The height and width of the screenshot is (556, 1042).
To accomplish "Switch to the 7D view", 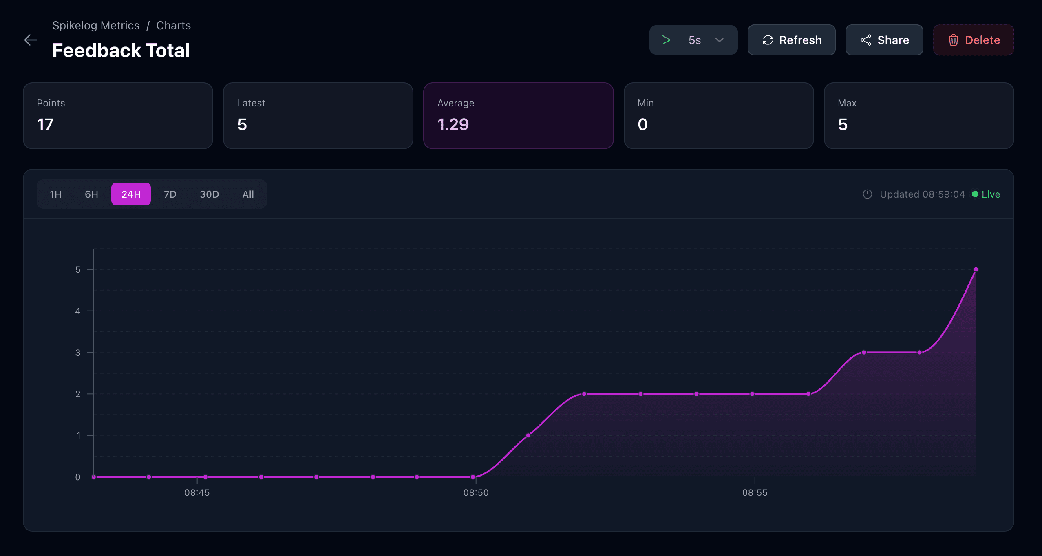I will coord(170,194).
